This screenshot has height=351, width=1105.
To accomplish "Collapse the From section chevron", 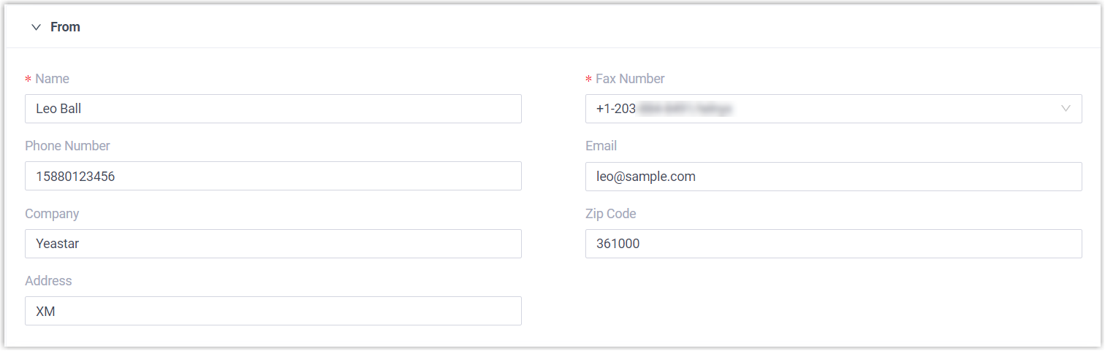I will (36, 27).
